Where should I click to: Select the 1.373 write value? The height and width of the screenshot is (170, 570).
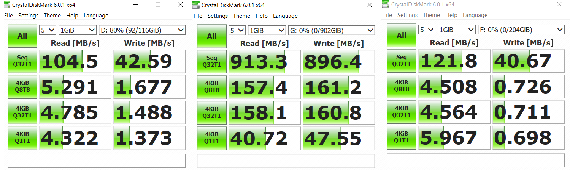click(x=149, y=138)
